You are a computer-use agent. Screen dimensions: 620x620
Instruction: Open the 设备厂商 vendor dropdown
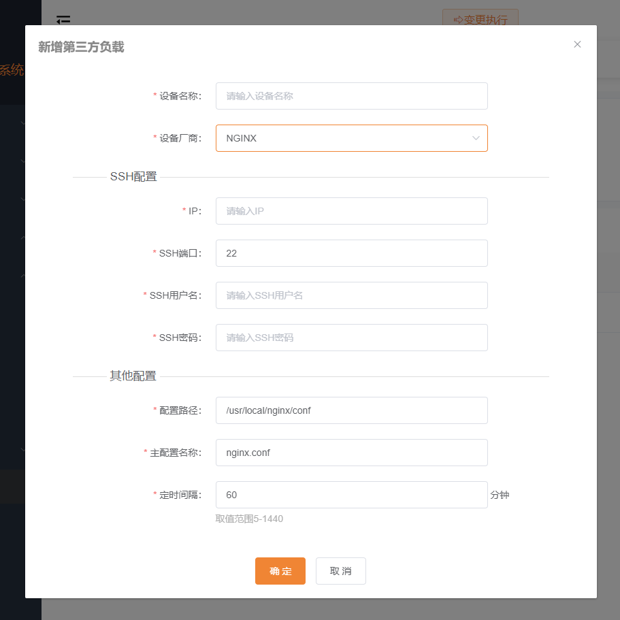pos(351,137)
